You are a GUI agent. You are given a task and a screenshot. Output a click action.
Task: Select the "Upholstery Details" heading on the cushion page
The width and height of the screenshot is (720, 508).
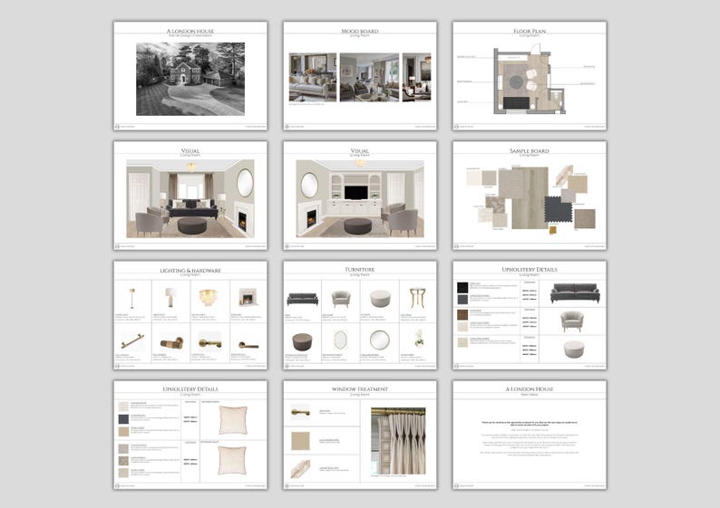(x=190, y=389)
